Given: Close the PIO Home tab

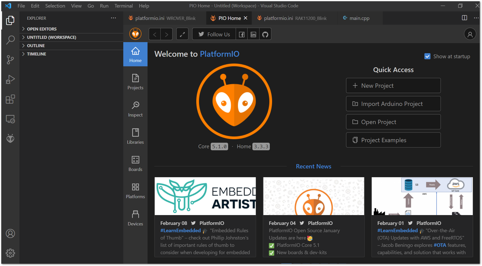Looking at the screenshot, I should point(246,18).
